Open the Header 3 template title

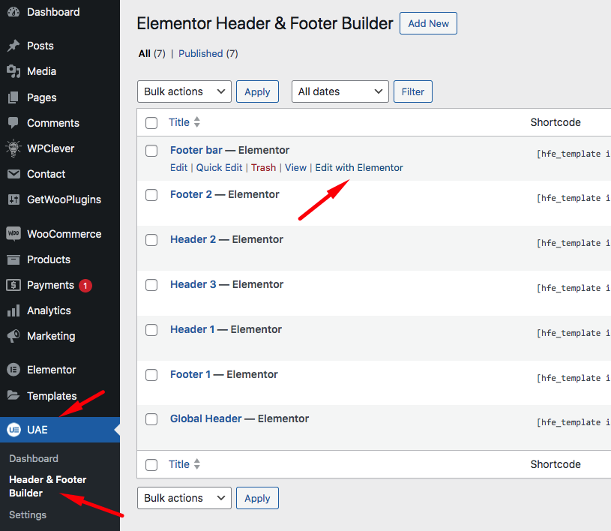coord(193,284)
